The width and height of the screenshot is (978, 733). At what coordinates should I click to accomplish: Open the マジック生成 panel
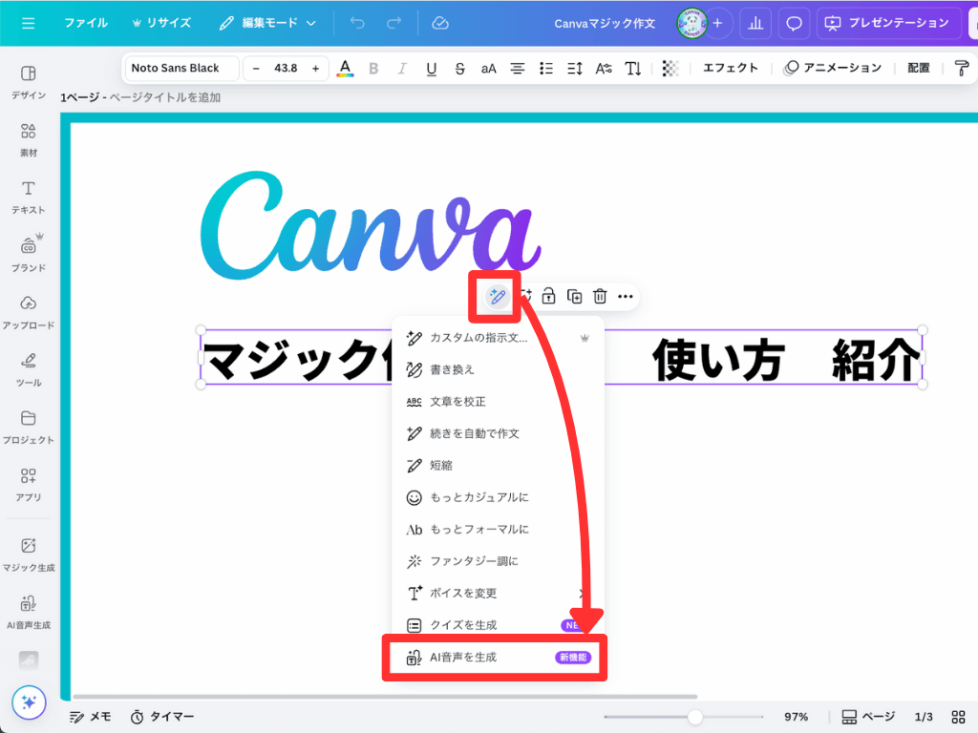(x=28, y=555)
